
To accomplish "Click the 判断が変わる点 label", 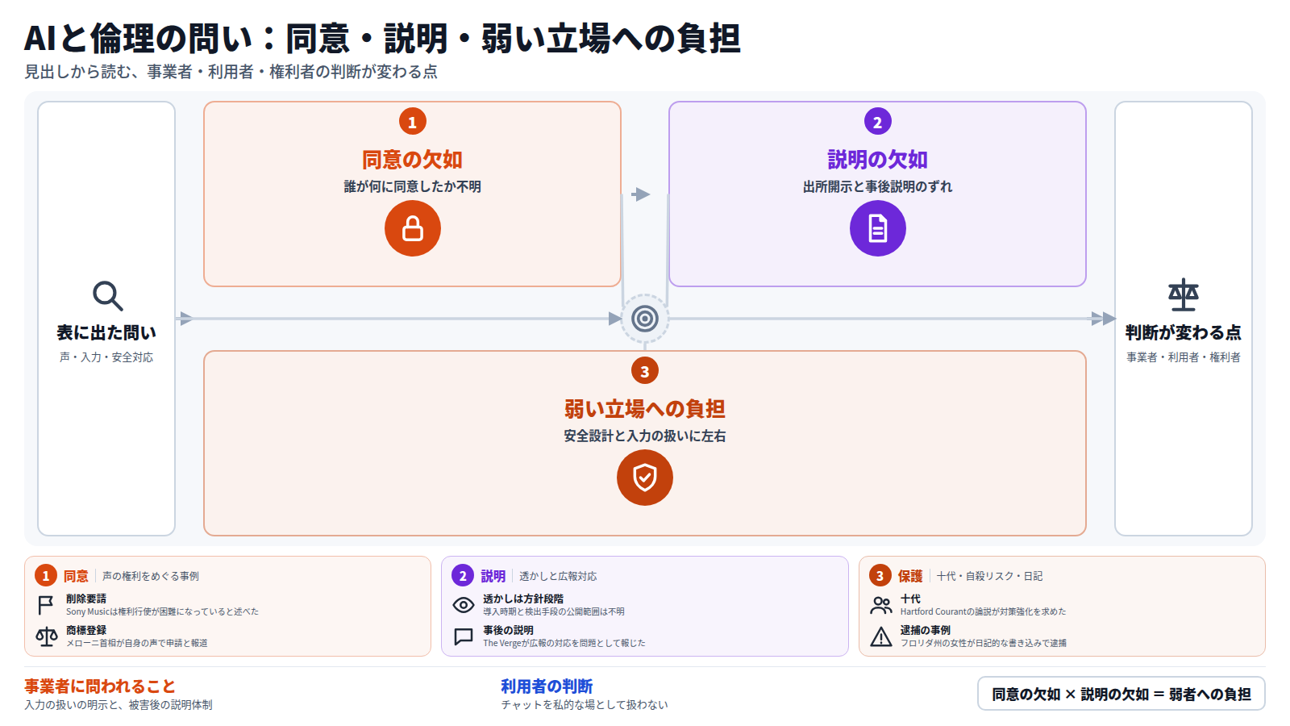I will click(1184, 332).
